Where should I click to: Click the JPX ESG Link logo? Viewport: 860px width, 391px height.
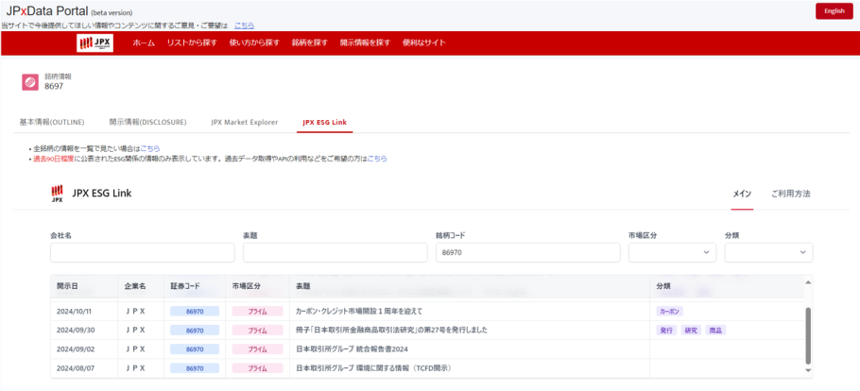coord(57,194)
